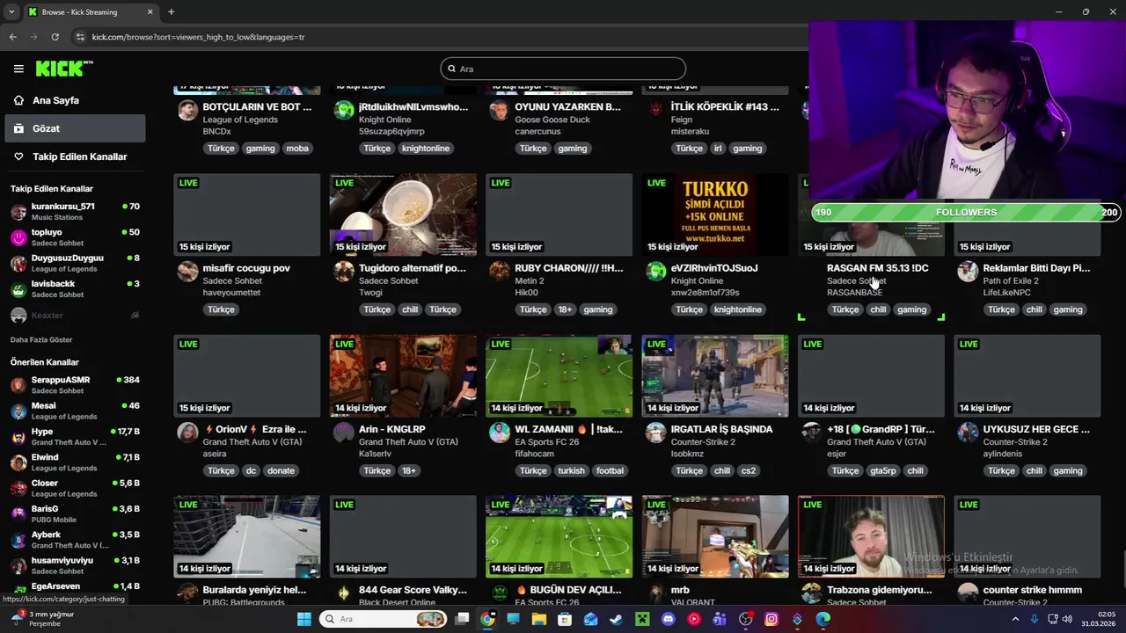The height and width of the screenshot is (633, 1126).
Task: Open the heart icon Takip Edilen Kanallar
Action: pos(18,156)
